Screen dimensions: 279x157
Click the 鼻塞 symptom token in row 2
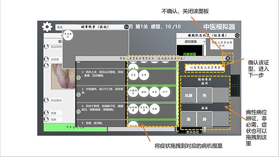[133, 75]
